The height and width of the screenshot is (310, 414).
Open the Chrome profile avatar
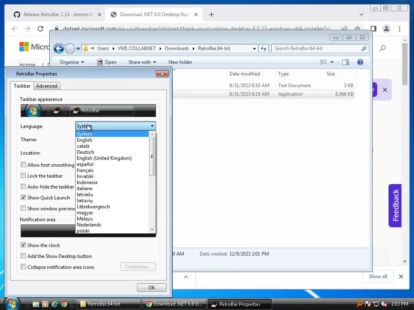(x=387, y=29)
